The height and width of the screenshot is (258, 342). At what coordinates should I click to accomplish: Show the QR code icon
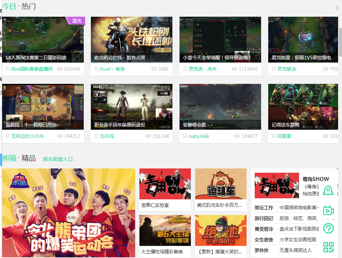click(x=329, y=247)
